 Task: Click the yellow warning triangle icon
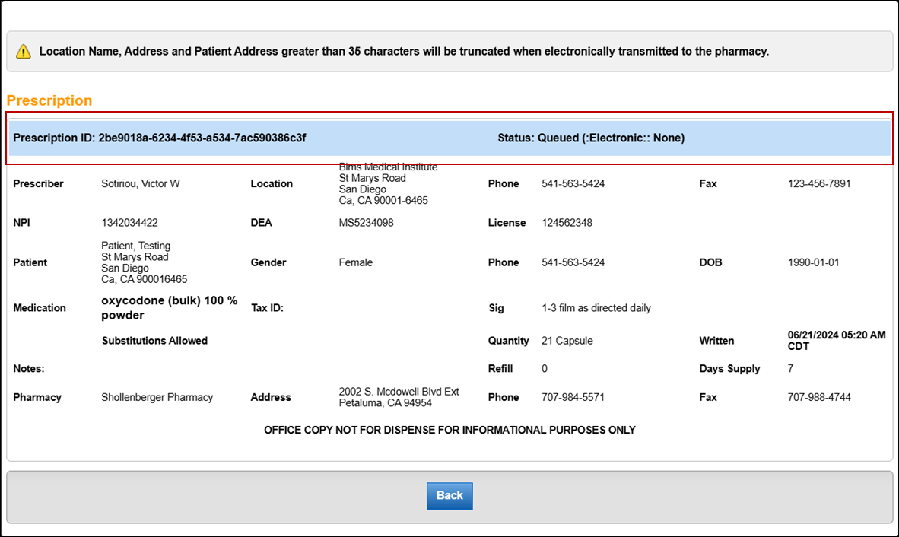[x=24, y=52]
